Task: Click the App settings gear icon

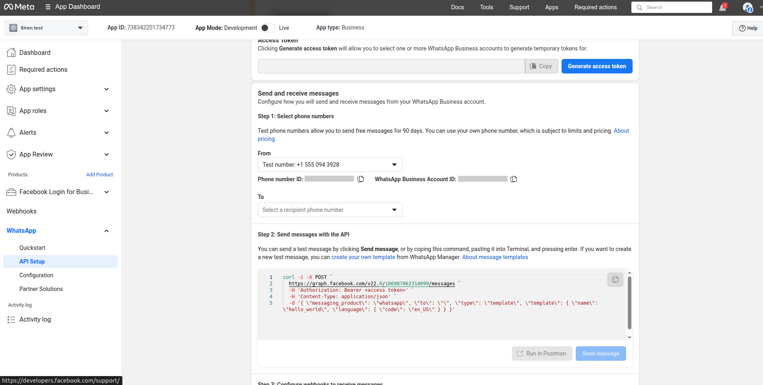Action: coord(11,89)
